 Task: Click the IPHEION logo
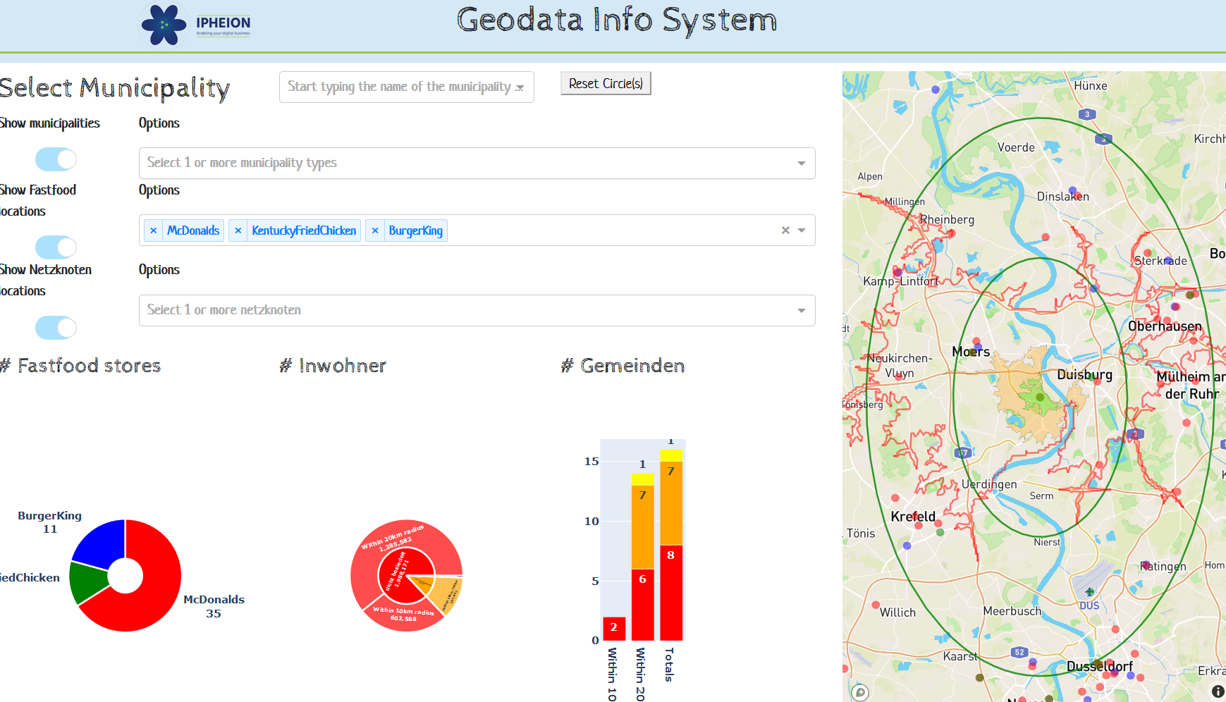pyautogui.click(x=196, y=25)
